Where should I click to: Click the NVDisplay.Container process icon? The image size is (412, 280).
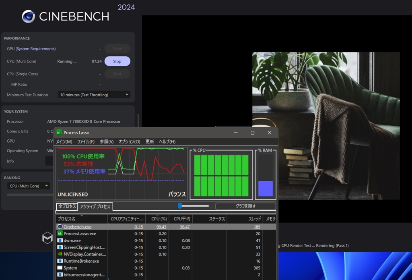pos(60,254)
